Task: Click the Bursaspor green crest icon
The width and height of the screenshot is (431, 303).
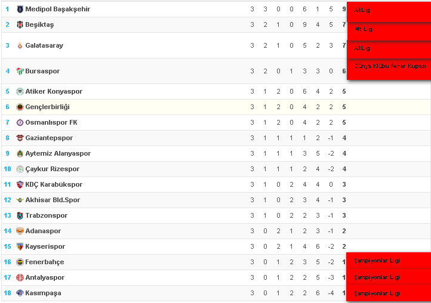Action: click(20, 71)
